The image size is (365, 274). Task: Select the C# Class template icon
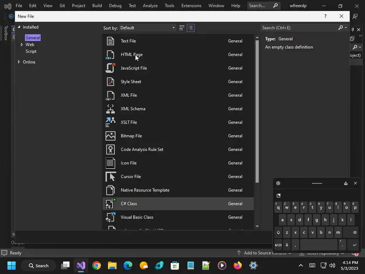[x=110, y=204]
